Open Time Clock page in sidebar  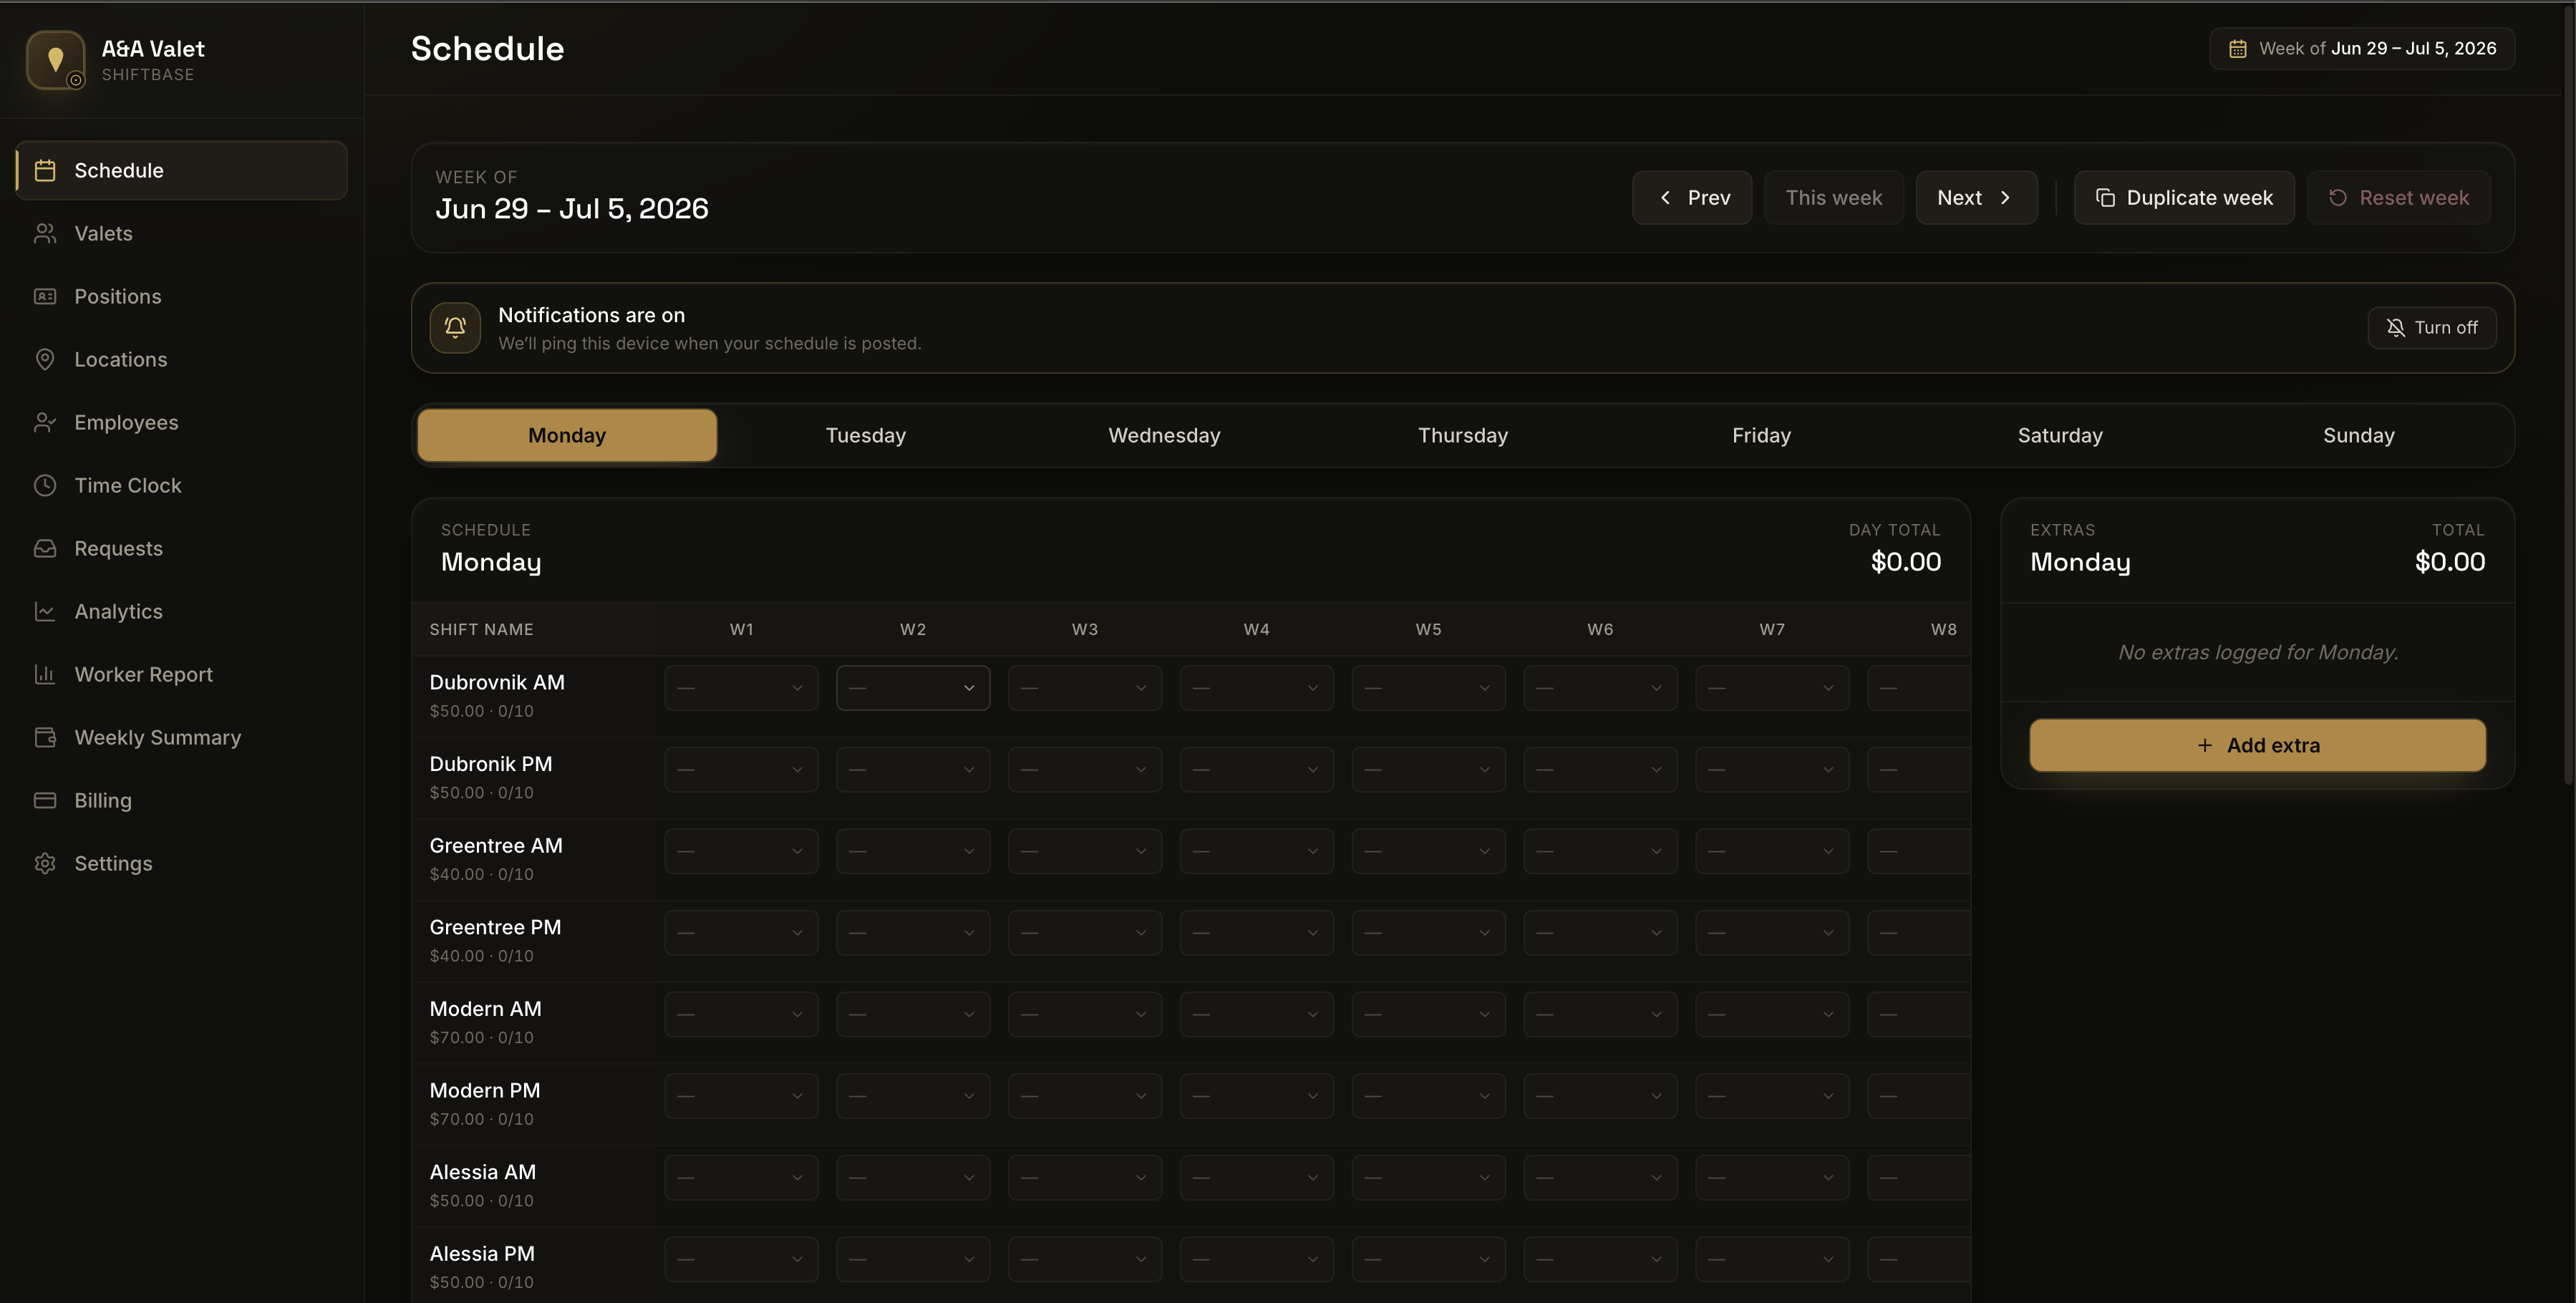pos(182,485)
